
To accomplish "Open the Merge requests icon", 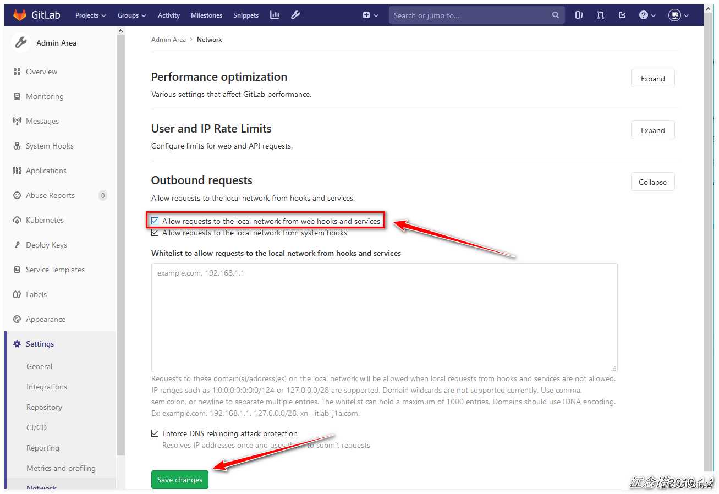I will click(600, 15).
